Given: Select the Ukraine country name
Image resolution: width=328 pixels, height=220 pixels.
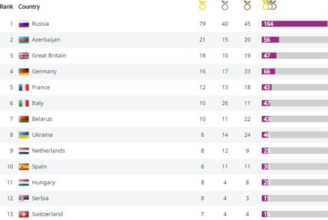Looking at the screenshot, I should 42,135.
